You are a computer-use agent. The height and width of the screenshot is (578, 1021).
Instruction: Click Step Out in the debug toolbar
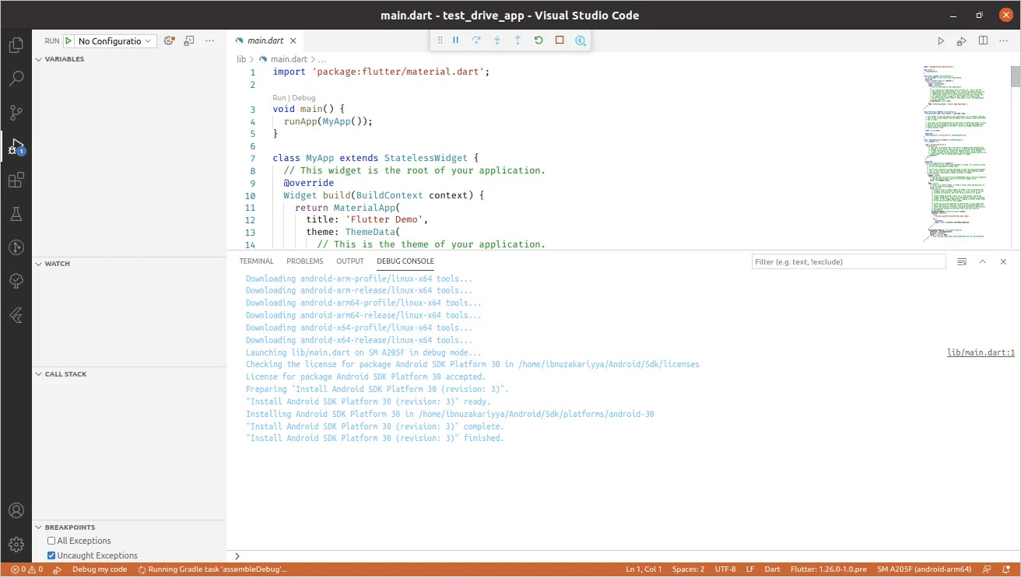pos(518,40)
